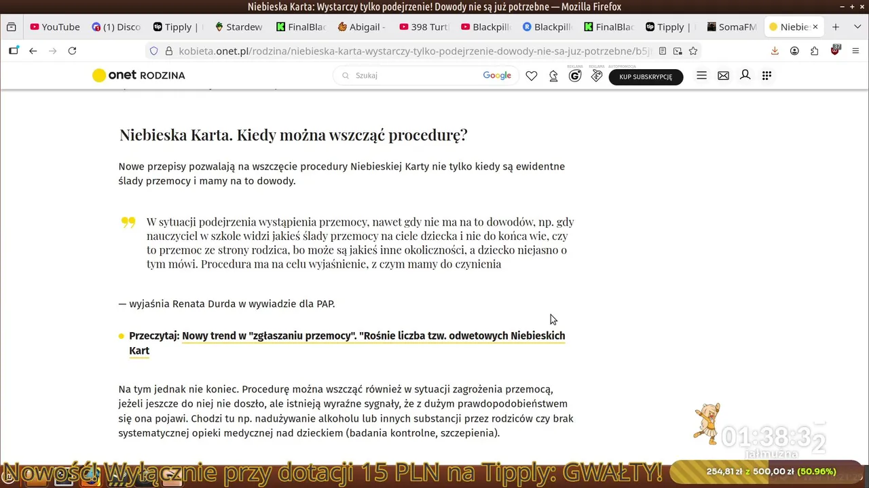
Task: Switch to the Discord tab
Action: pos(116,27)
